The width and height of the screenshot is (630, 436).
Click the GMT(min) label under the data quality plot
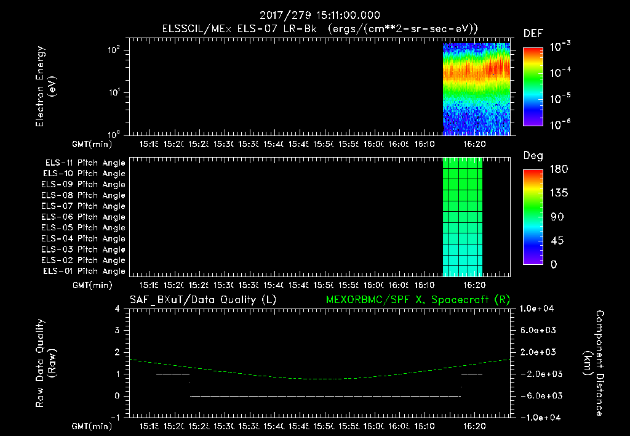92,426
